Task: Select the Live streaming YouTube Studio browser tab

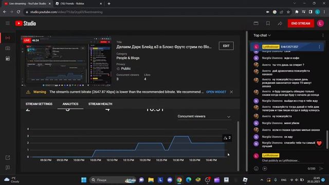Action: click(27, 4)
